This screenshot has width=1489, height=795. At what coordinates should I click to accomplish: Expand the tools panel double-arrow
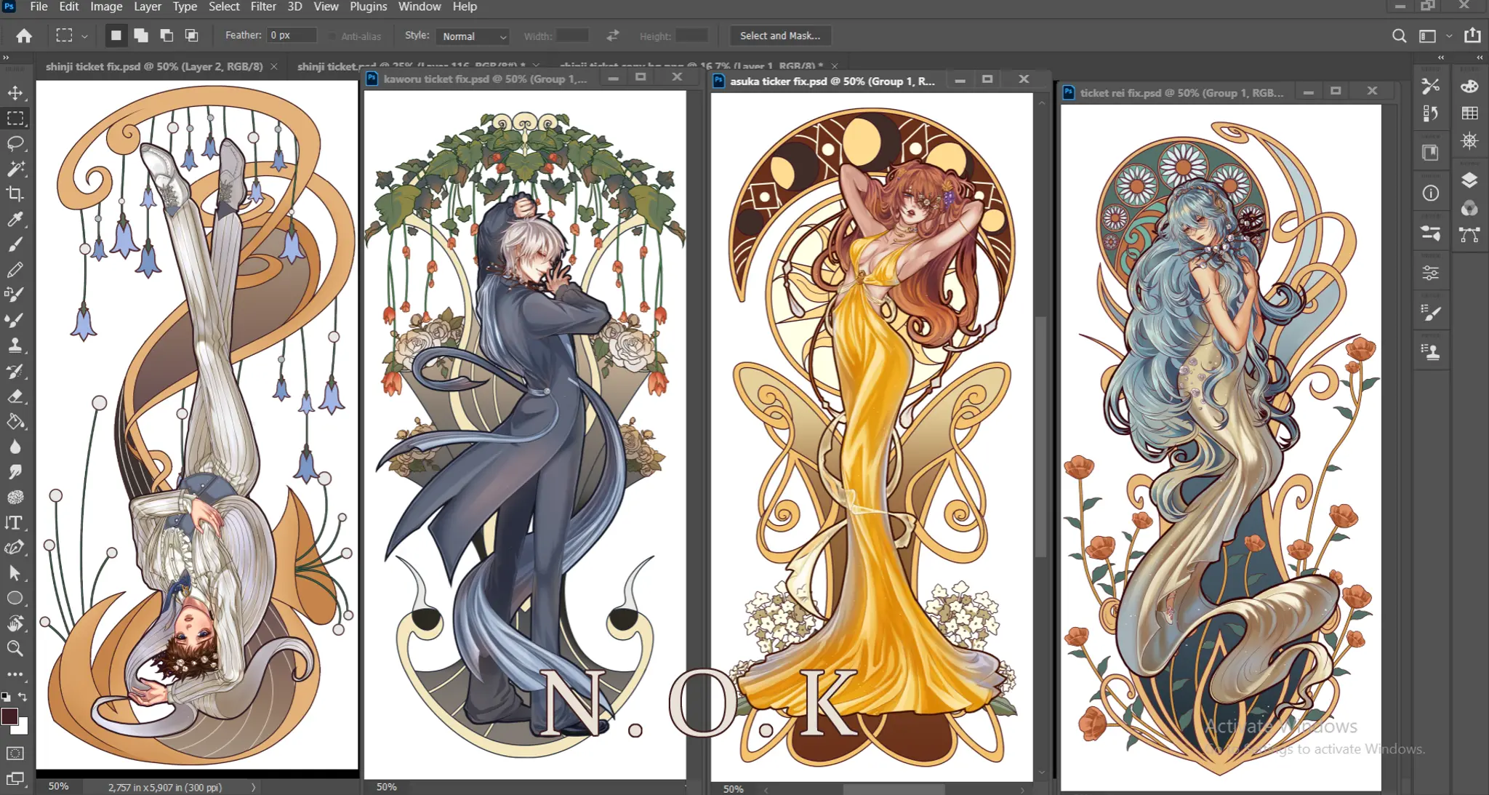(x=7, y=57)
